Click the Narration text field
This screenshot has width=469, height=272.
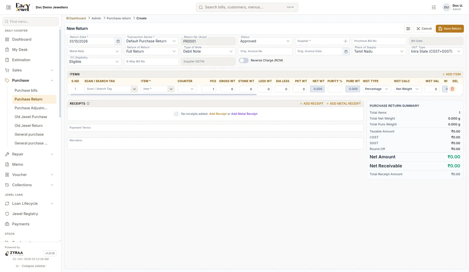215,144
